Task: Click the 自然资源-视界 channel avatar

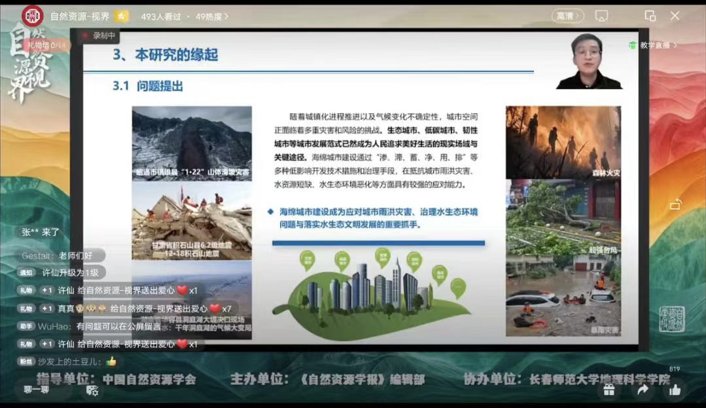Action: [32, 16]
